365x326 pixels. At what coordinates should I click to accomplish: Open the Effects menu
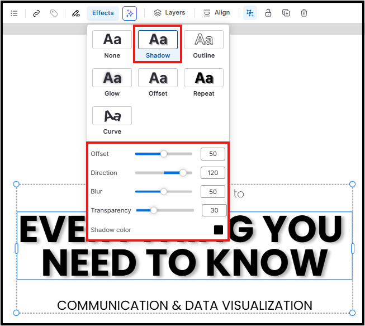pos(103,13)
